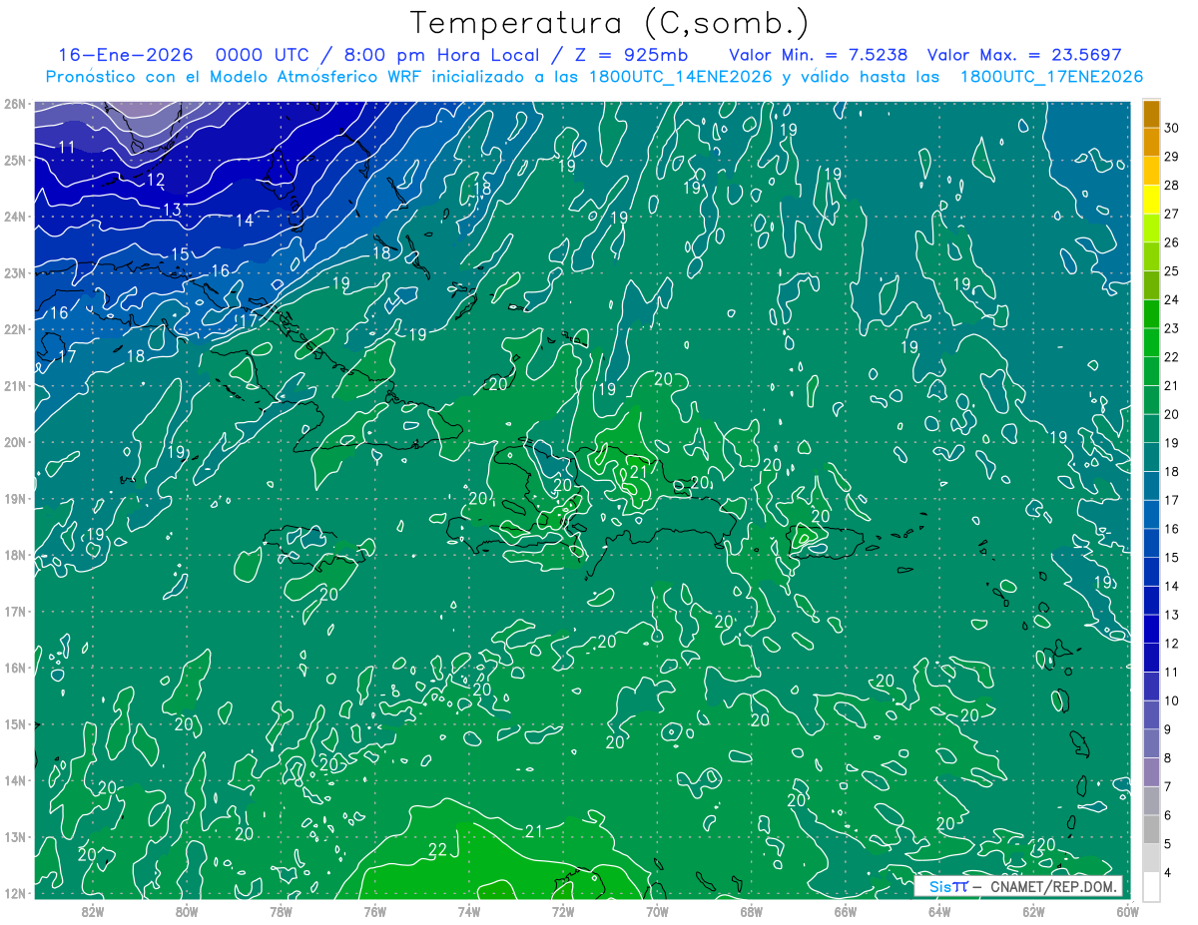
Task: Select the orange legend swatch between 29 and 30
Action: [x=1151, y=143]
